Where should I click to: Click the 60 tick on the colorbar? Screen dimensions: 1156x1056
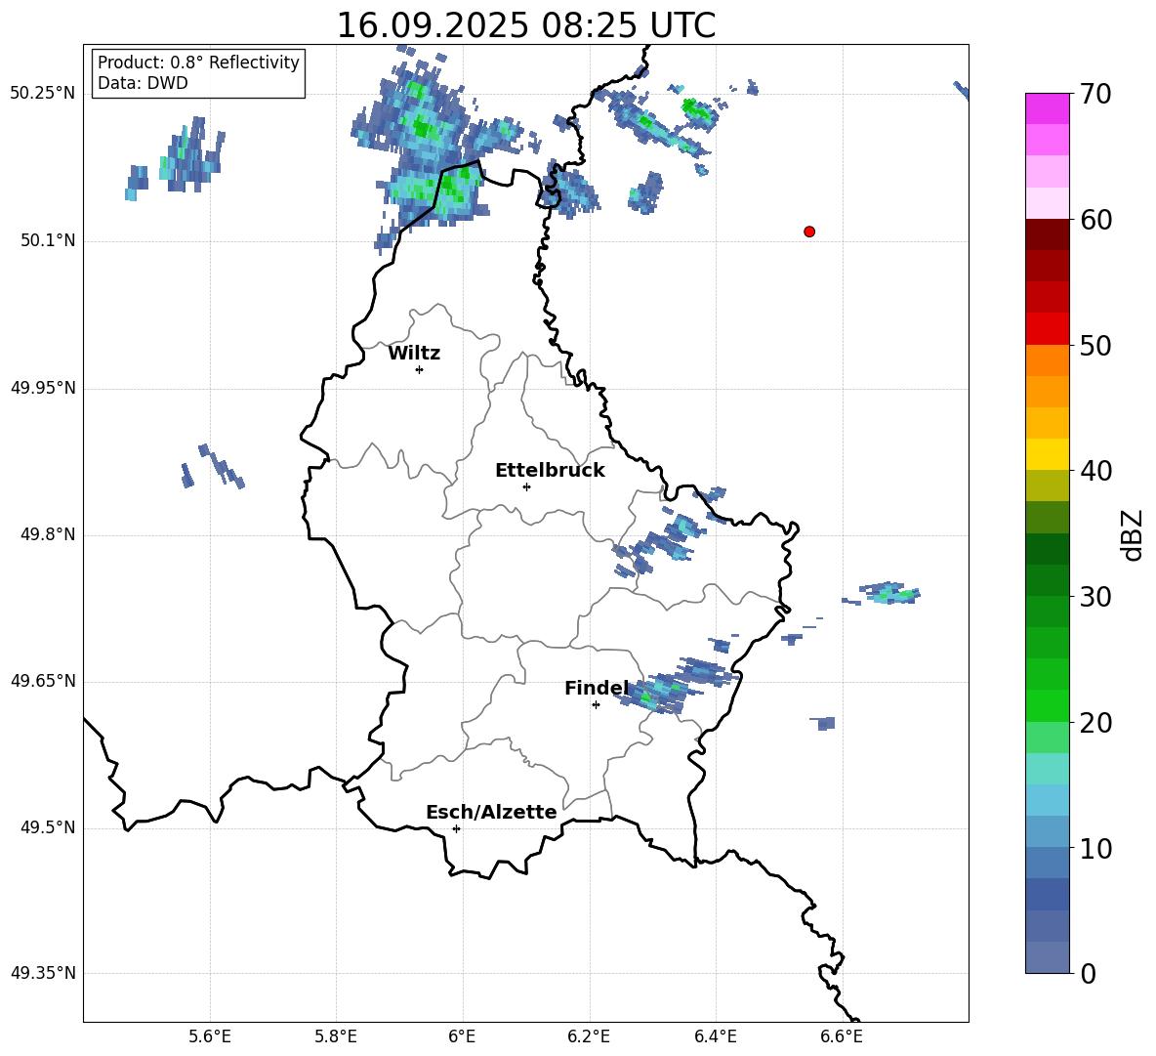1095,220
